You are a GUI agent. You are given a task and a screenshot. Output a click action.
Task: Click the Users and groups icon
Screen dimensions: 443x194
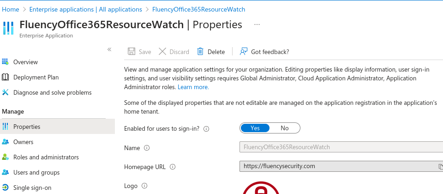(x=5, y=172)
